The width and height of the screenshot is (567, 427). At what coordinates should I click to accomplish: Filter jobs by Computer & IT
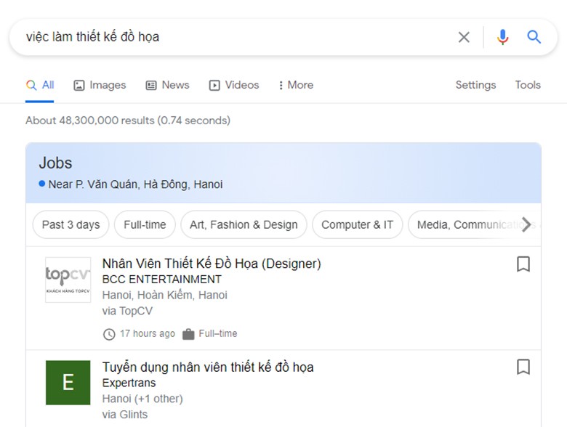[357, 224]
